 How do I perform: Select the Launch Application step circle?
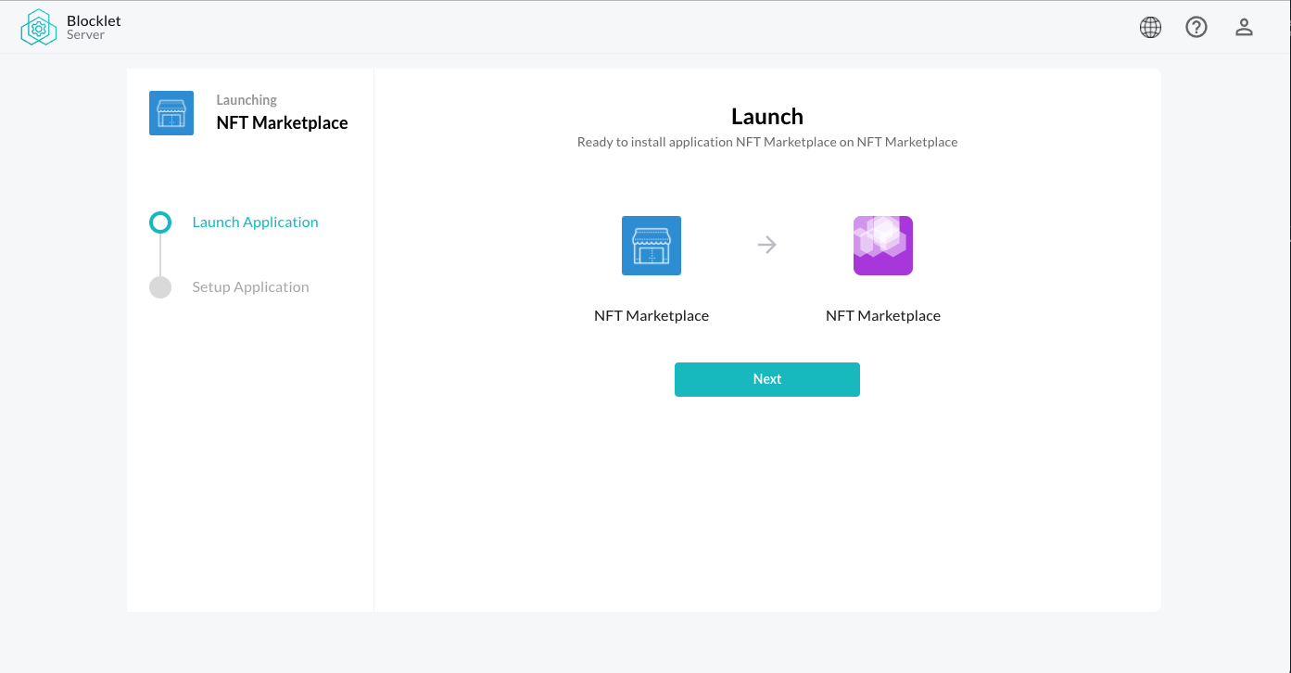point(160,222)
